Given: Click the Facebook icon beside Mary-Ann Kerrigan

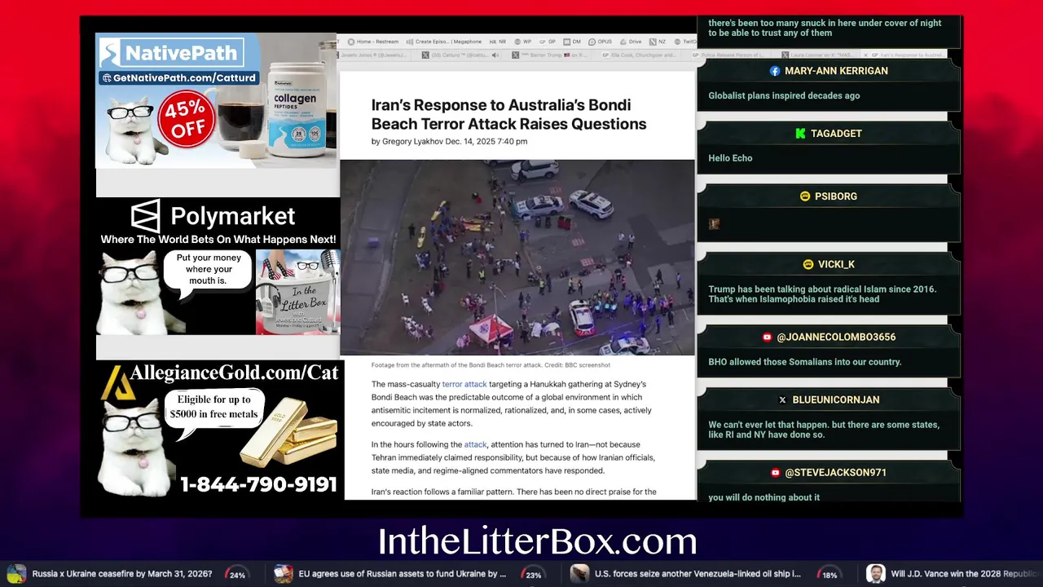Looking at the screenshot, I should click(775, 71).
